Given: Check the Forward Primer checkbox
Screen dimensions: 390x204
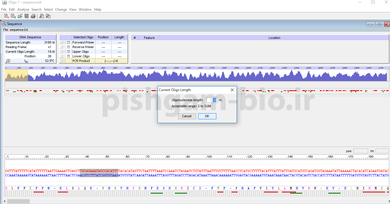Looking at the screenshot, I should 68,42.
